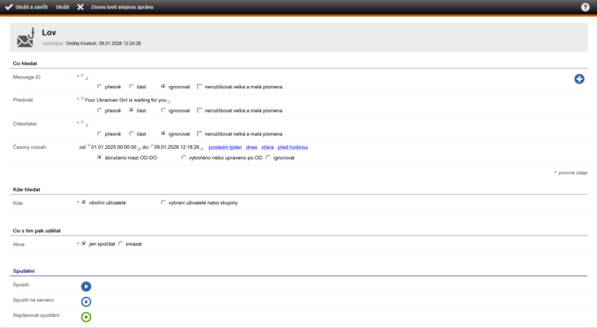Choose smazat as the action

tap(120, 243)
